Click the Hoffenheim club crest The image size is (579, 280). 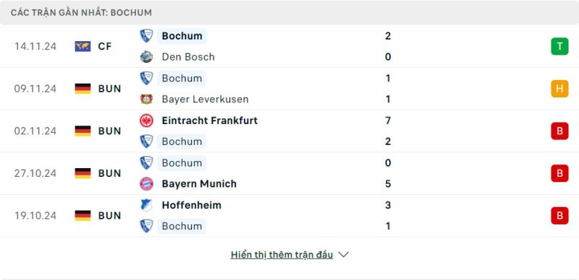146,205
